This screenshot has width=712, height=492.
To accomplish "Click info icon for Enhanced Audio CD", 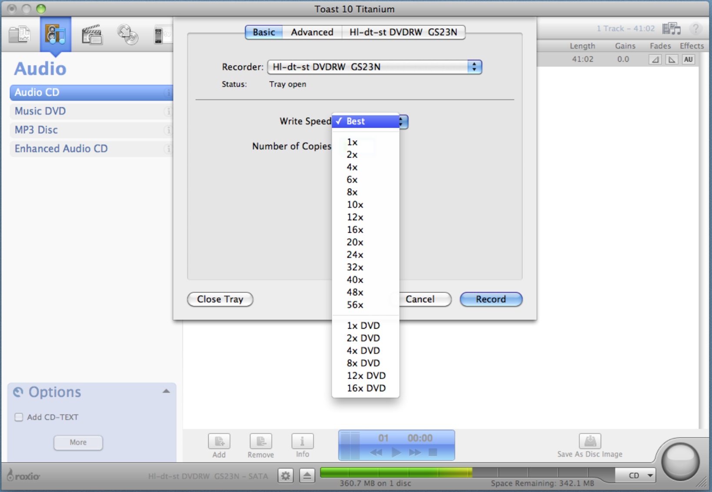I will point(168,149).
